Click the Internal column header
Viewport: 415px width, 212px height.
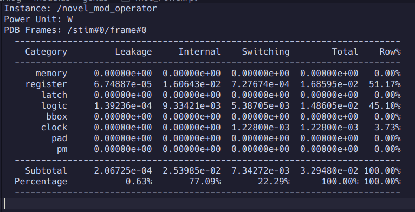click(x=199, y=52)
